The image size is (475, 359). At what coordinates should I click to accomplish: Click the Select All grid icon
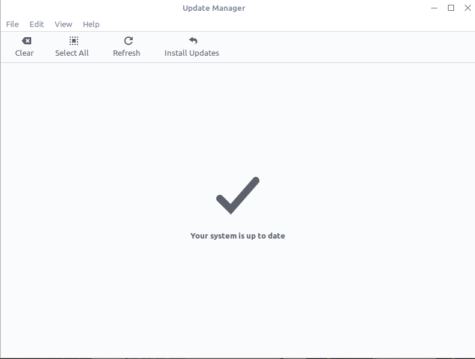(73, 41)
